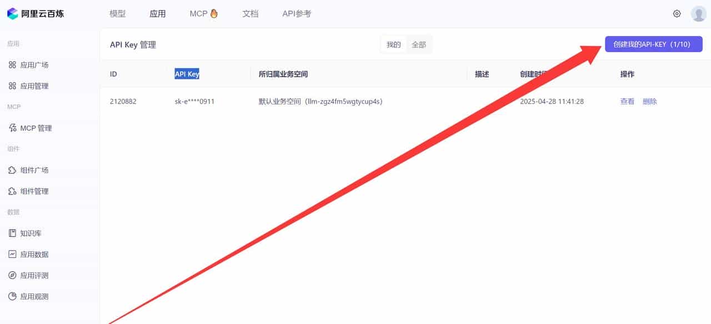This screenshot has height=324, width=711.
Task: Switch to the 文档 section
Action: pyautogui.click(x=250, y=13)
